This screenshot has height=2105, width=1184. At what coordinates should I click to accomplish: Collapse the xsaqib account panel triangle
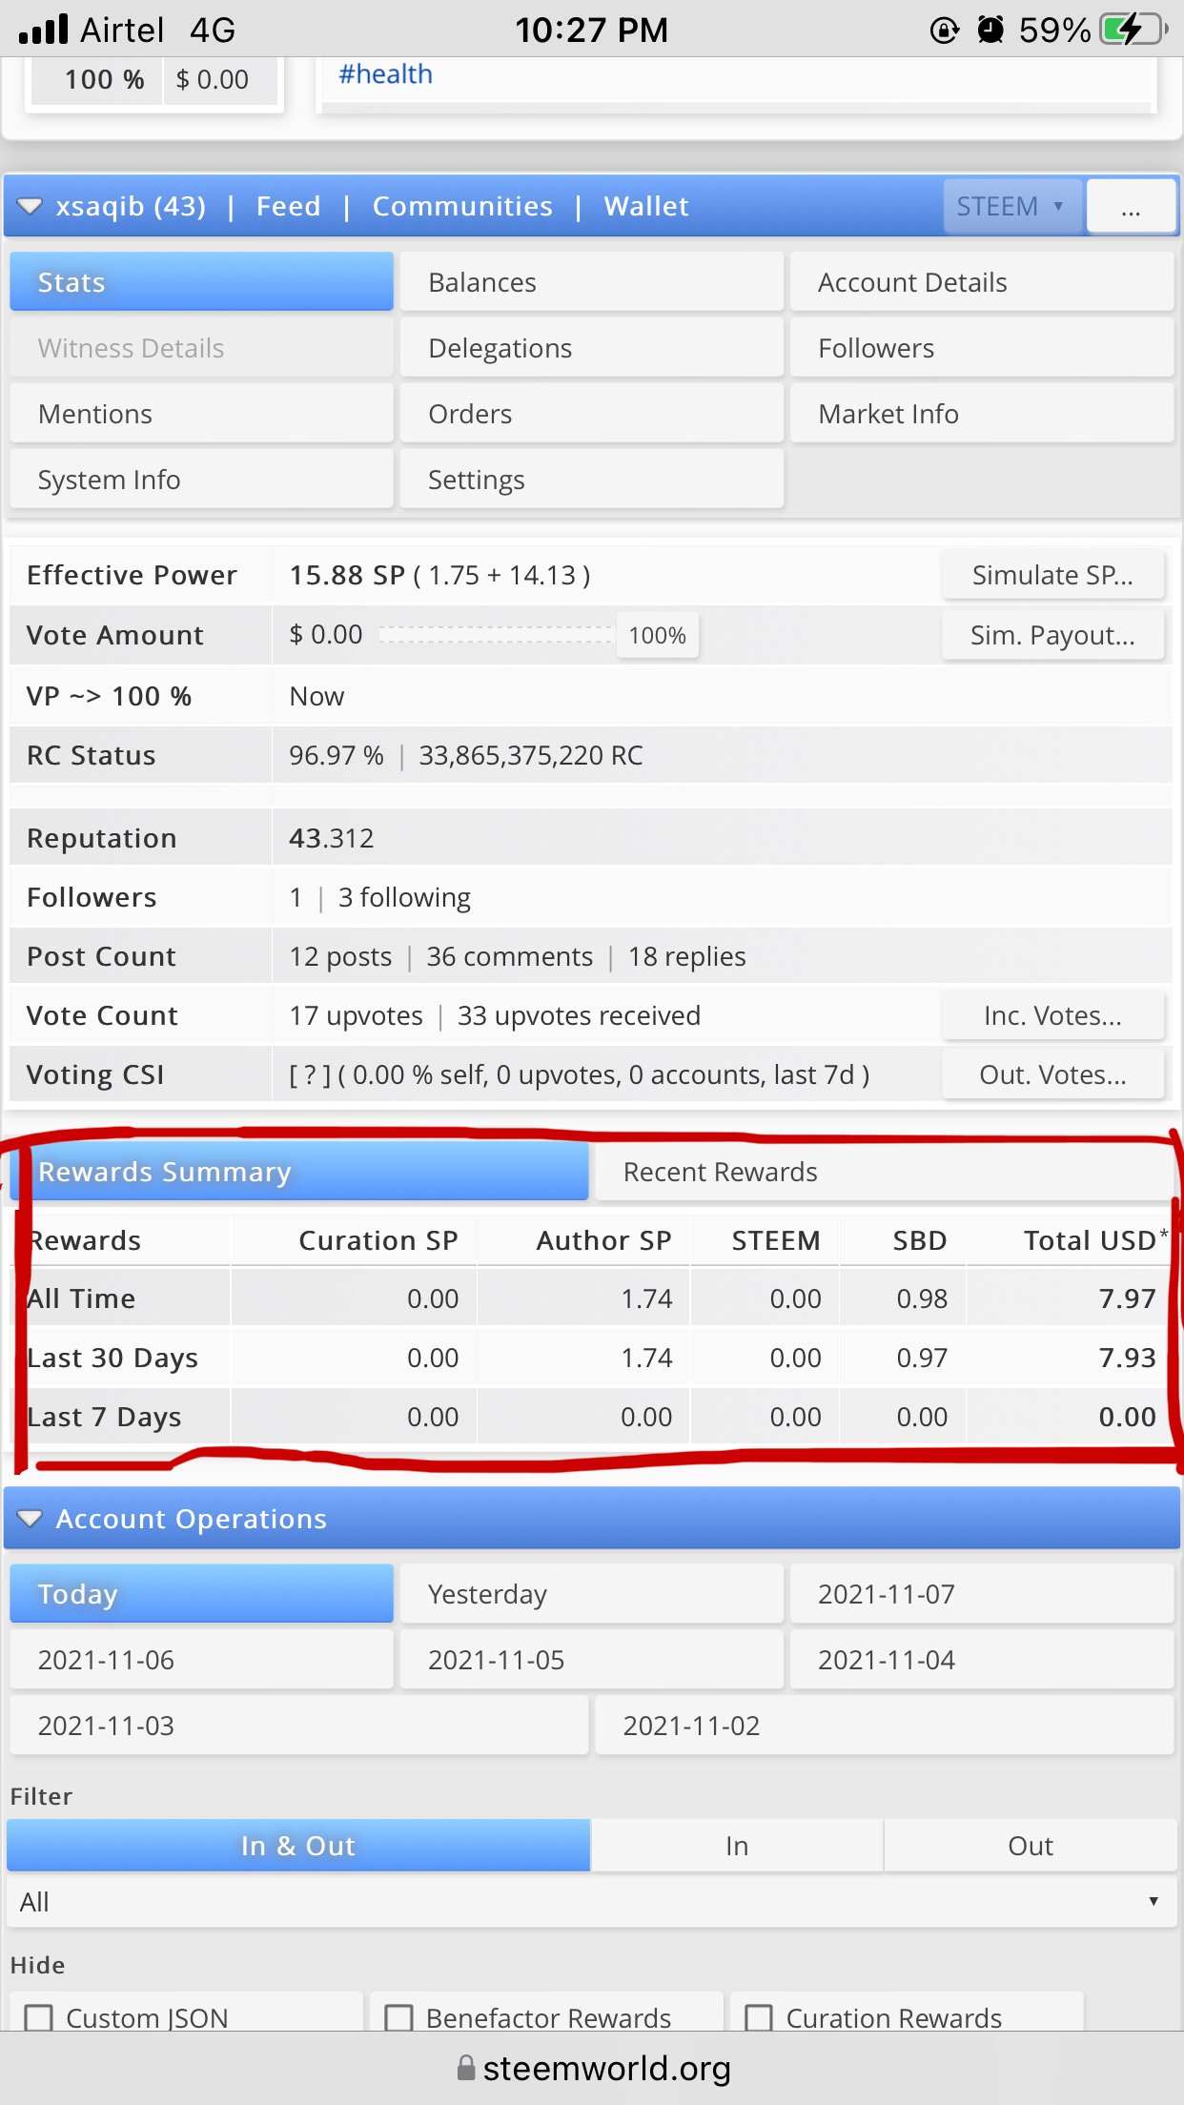tap(30, 207)
